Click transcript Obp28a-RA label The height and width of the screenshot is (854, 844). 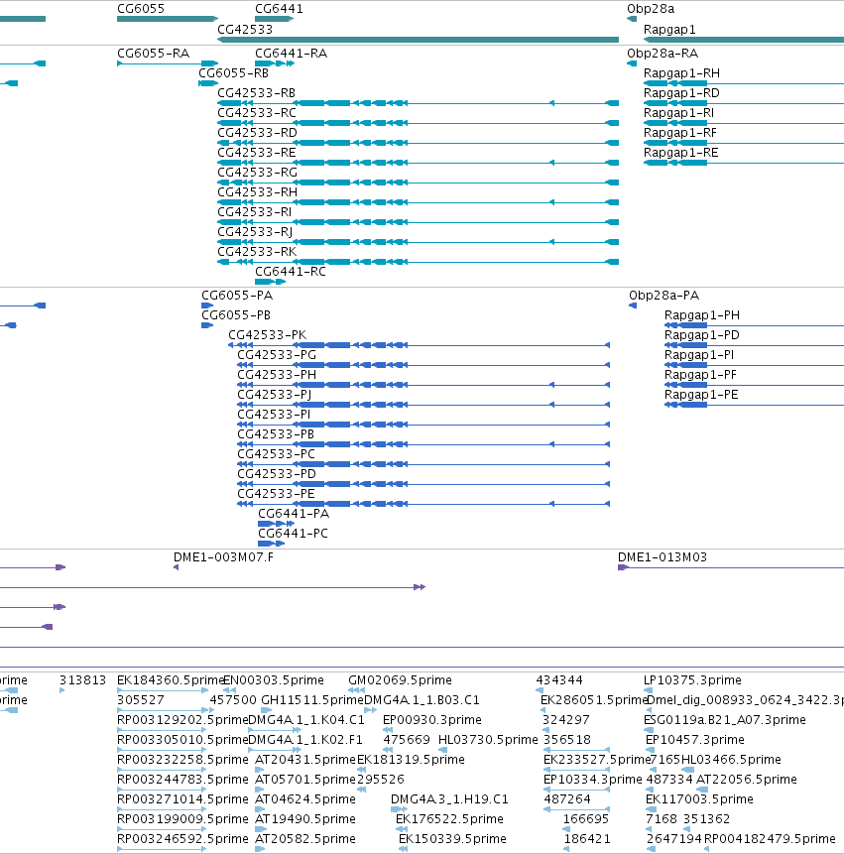pyautogui.click(x=663, y=54)
